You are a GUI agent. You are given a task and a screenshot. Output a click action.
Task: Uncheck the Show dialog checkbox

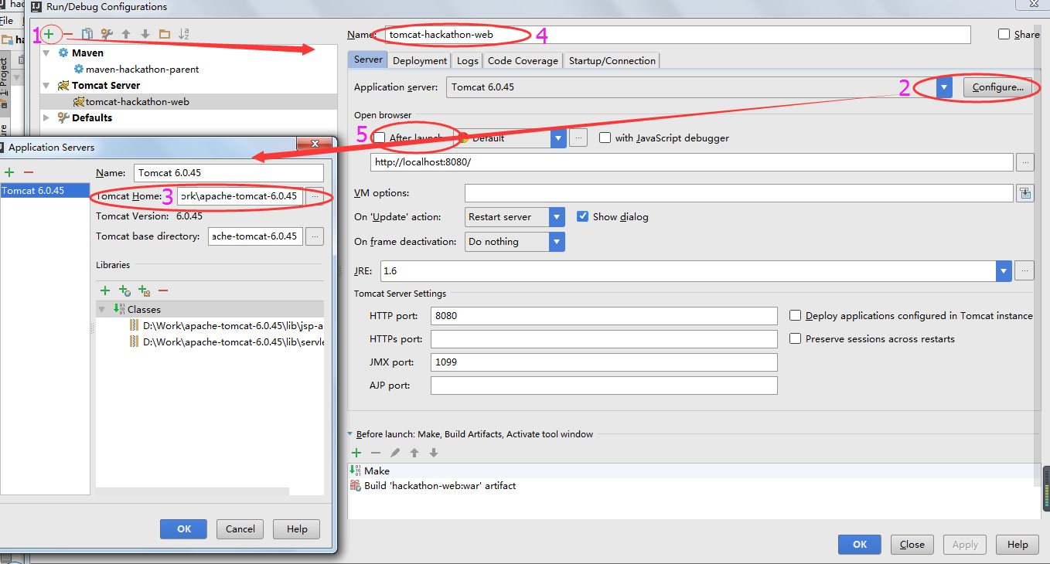583,216
